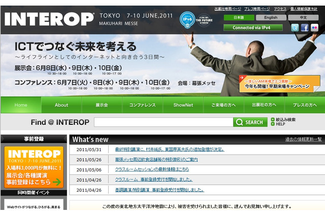Open 過去の情報更新一覧 link

[304, 139]
